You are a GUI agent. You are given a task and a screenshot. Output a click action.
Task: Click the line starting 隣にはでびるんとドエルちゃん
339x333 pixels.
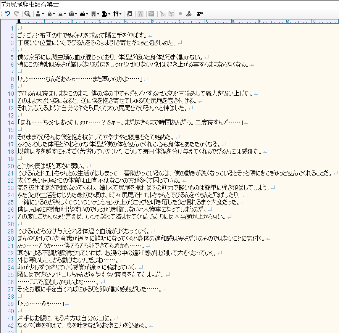pyautogui.click(x=91, y=275)
